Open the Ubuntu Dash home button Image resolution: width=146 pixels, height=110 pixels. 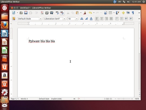pos(5,8)
